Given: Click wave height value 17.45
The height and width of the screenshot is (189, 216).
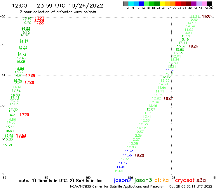Looking at the screenshot, I should 21,58.
